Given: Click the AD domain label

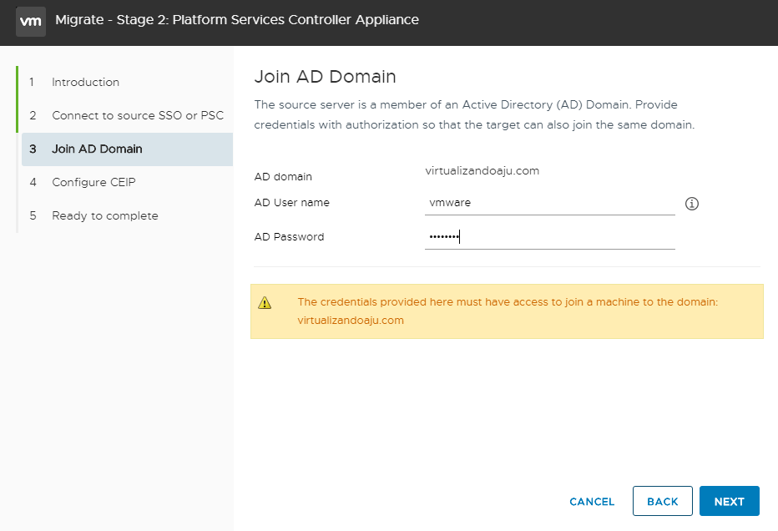Looking at the screenshot, I should pos(283,176).
